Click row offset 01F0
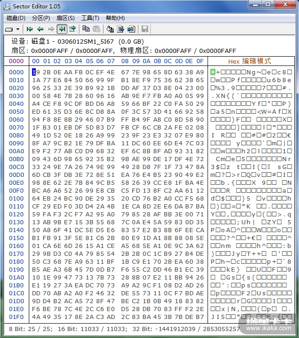 (16, 317)
